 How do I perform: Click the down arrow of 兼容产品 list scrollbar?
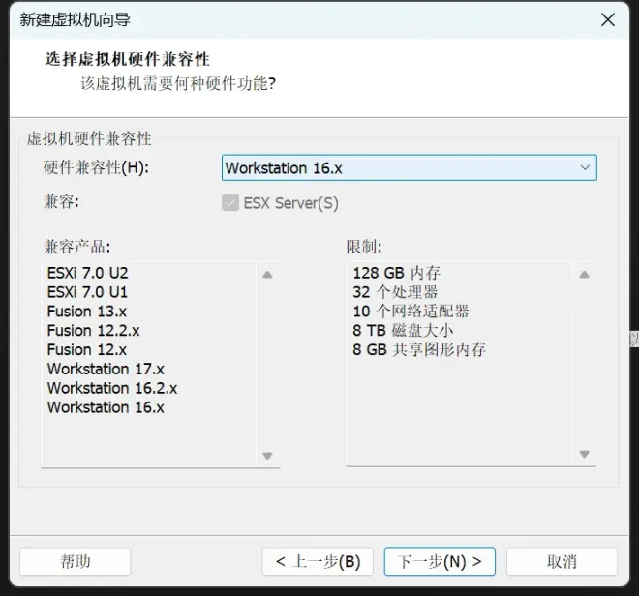(267, 456)
